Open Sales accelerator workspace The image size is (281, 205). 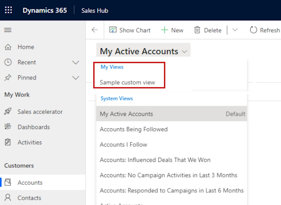tap(40, 112)
